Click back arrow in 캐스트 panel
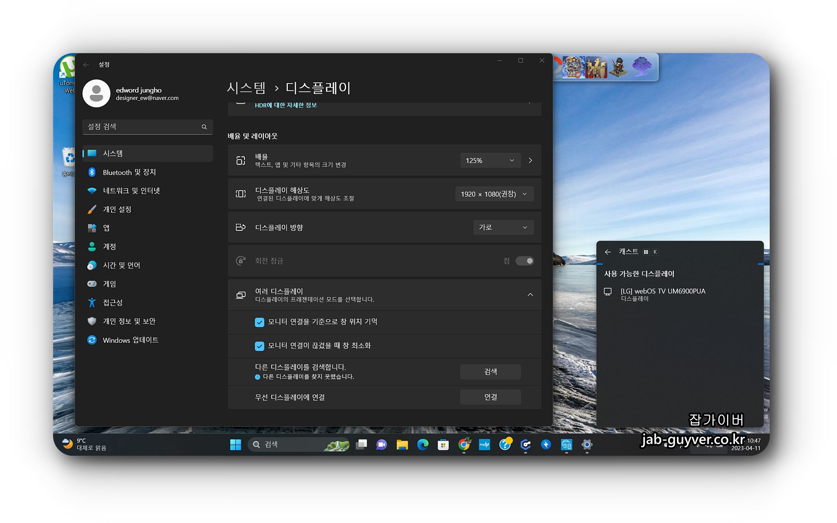Image resolution: width=837 pixels, height=523 pixels. pos(608,252)
